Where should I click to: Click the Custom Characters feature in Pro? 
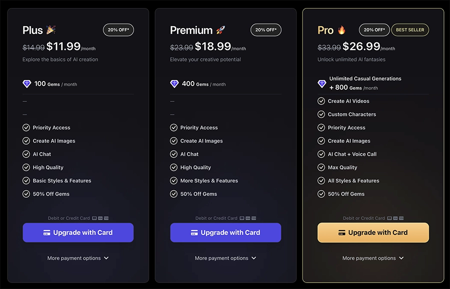(351, 114)
